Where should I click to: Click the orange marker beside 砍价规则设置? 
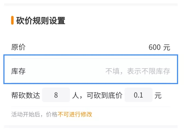pyautogui.click(x=12, y=20)
